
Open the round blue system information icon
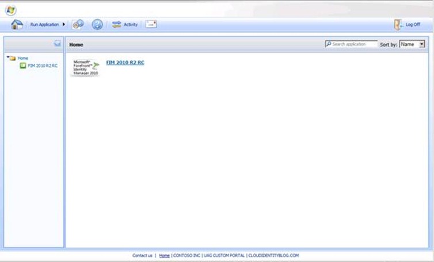pyautogui.click(x=97, y=24)
